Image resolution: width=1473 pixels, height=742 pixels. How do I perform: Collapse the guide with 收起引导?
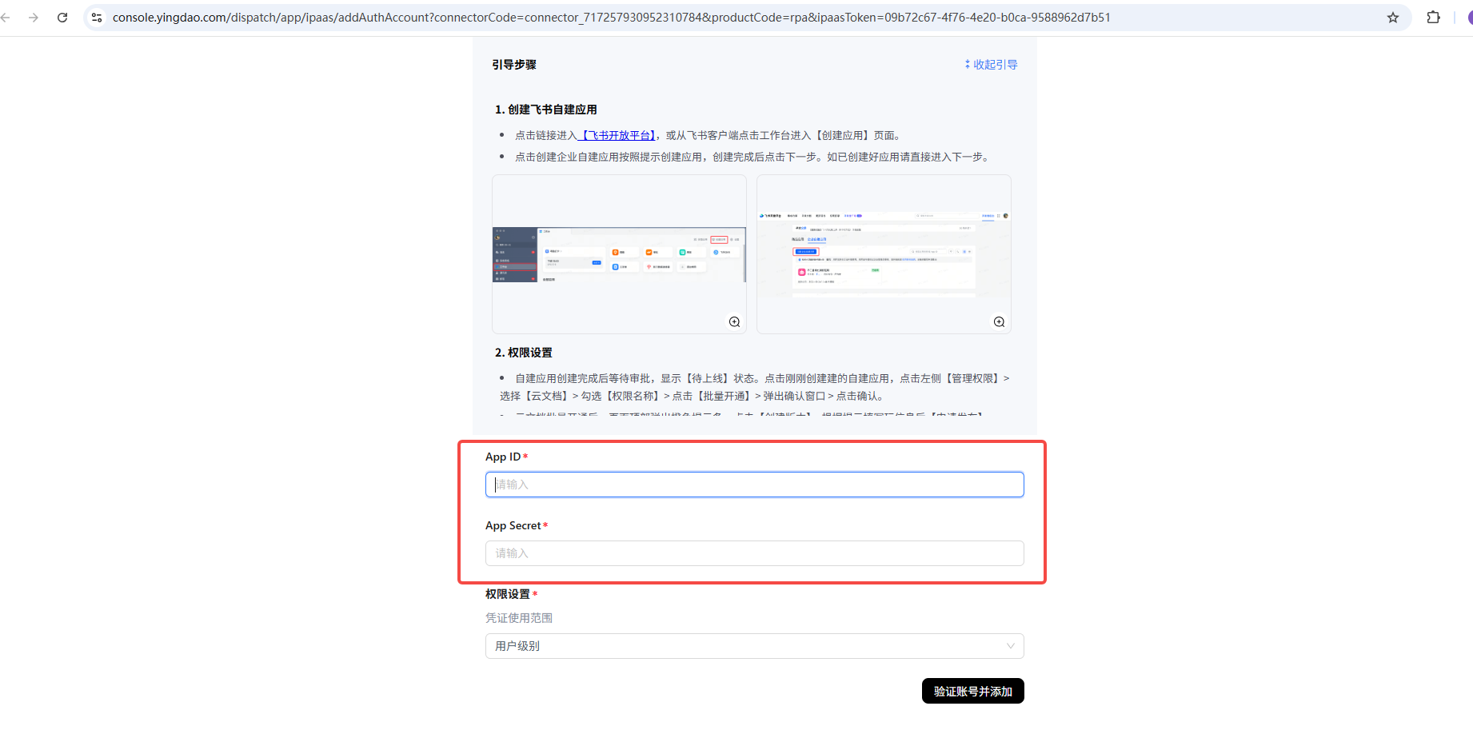pos(995,65)
